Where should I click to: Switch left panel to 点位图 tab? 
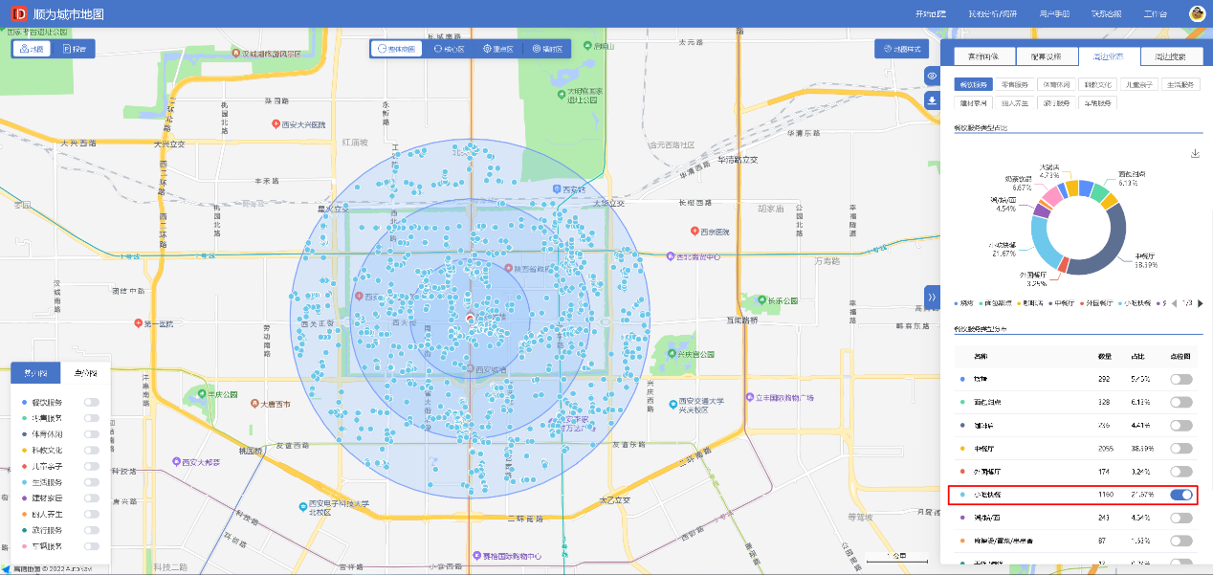(85, 374)
